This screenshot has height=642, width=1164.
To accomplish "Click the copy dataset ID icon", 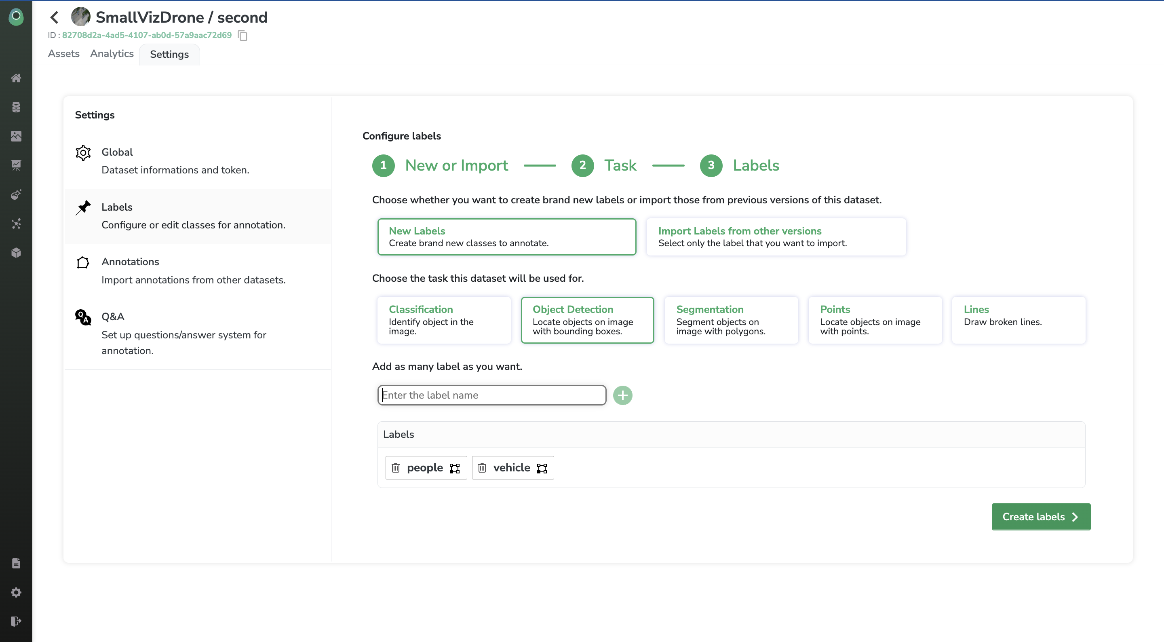I will pyautogui.click(x=242, y=35).
